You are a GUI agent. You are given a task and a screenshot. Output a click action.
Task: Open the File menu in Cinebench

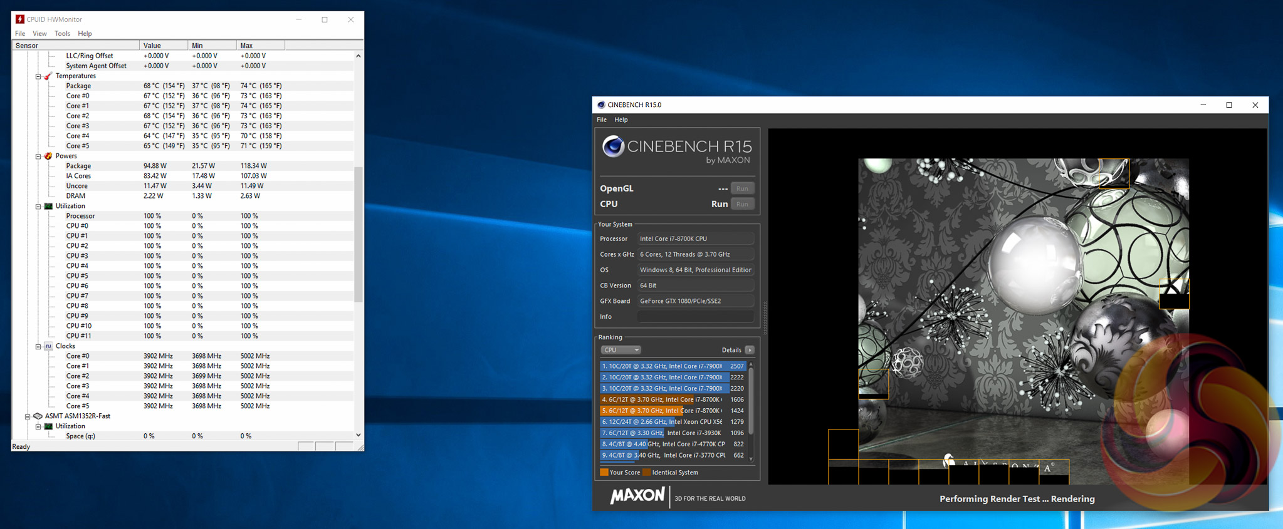[x=602, y=120]
